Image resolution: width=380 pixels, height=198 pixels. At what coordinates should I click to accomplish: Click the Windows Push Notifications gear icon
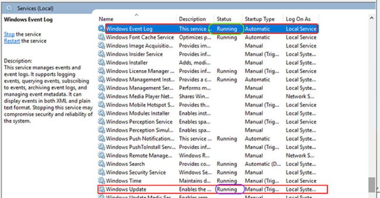click(x=101, y=139)
